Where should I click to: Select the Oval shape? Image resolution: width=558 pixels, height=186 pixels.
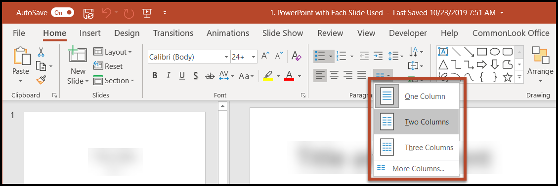[495, 52]
